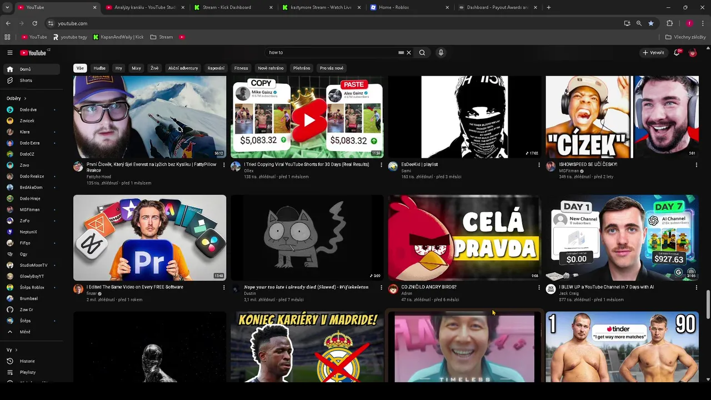This screenshot has width=711, height=400.
Task: Open Jack Craig channel link
Action: [569, 293]
